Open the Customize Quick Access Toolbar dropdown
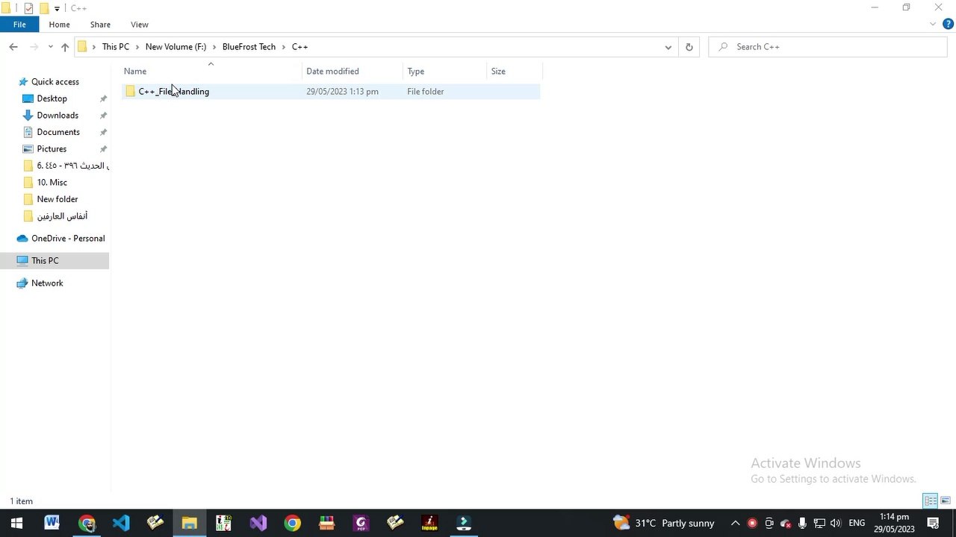This screenshot has height=537, width=956. click(x=57, y=8)
